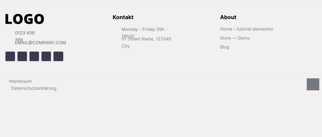Click the Kontakt heading
Viewport: 322px width, 137px height.
(123, 17)
